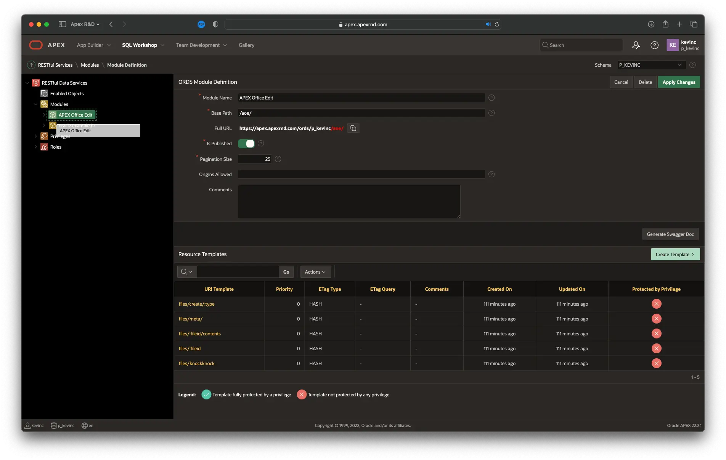Go to the Gallery tab
The width and height of the screenshot is (726, 460).
246,45
